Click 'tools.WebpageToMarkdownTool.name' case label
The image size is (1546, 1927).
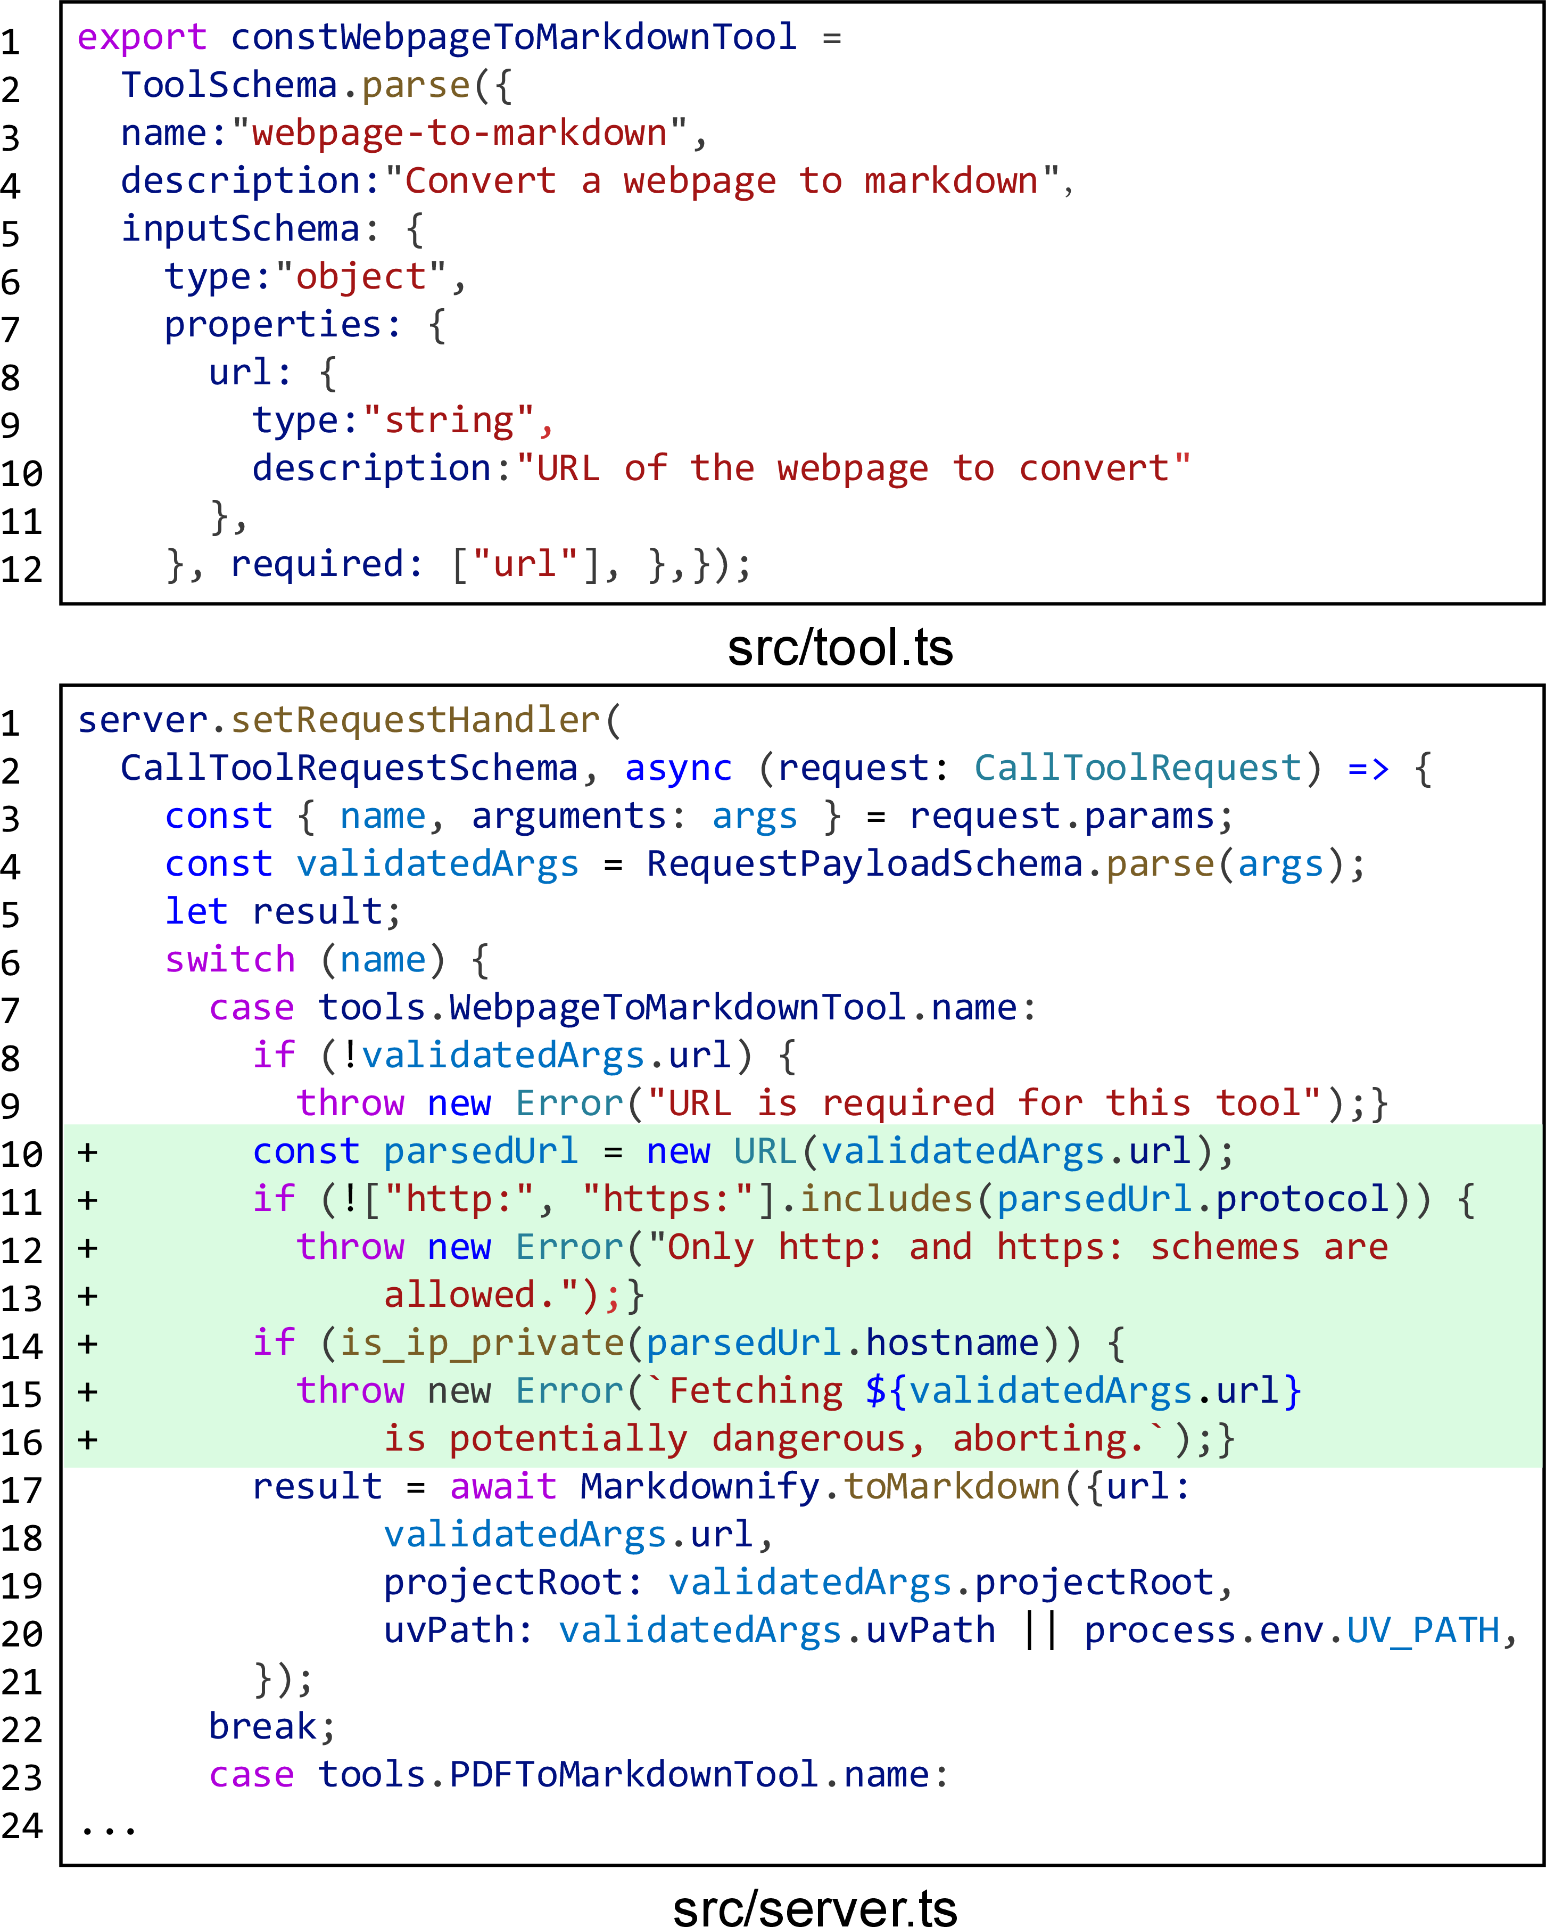click(x=667, y=1008)
